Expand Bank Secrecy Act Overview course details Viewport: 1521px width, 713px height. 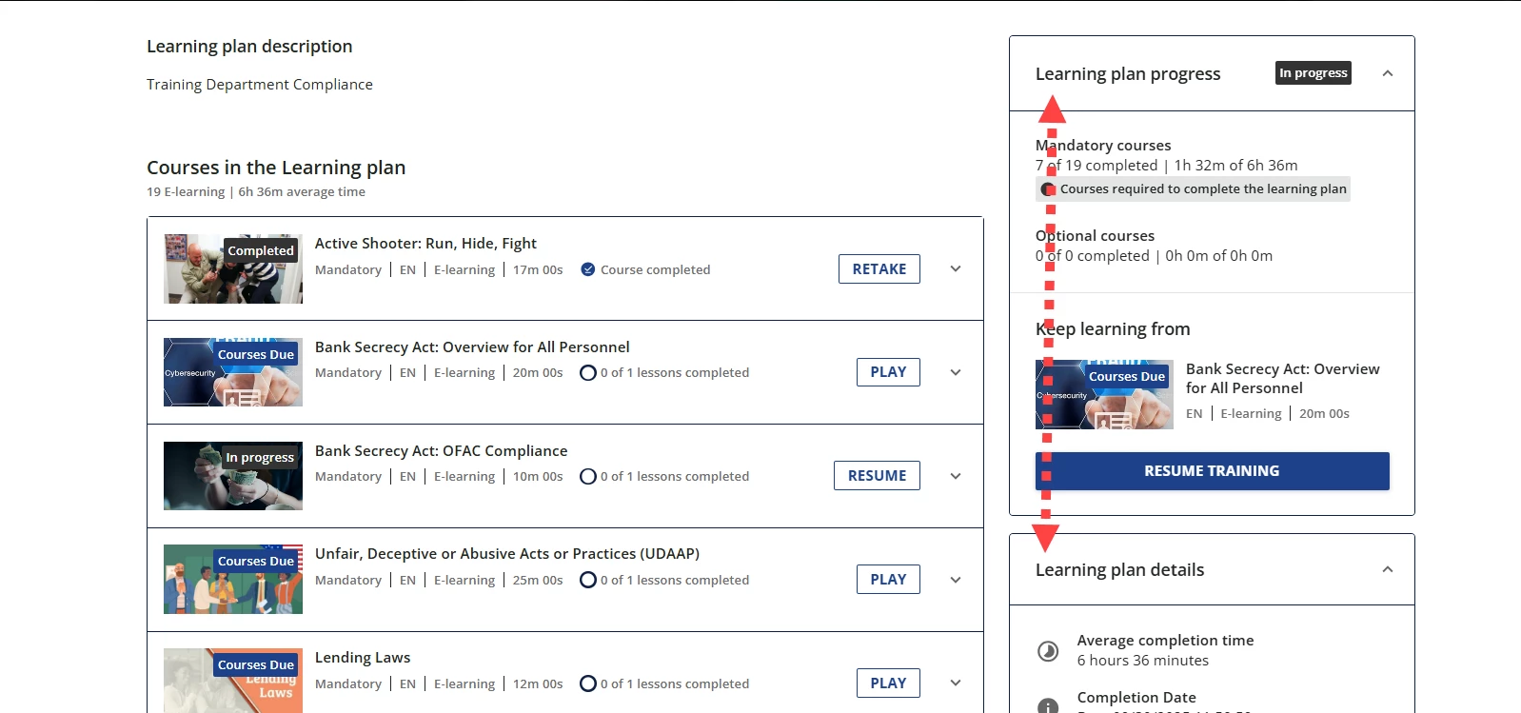click(956, 372)
